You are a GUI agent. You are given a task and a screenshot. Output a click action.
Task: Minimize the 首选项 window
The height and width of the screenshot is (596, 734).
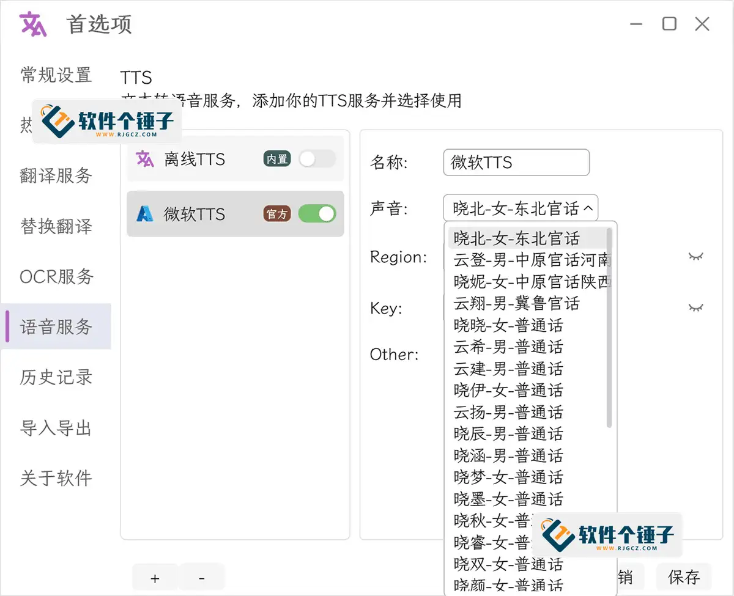coord(637,24)
